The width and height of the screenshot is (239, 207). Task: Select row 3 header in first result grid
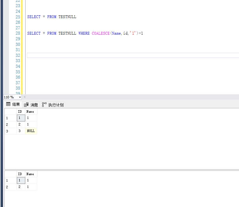[x=10, y=131]
